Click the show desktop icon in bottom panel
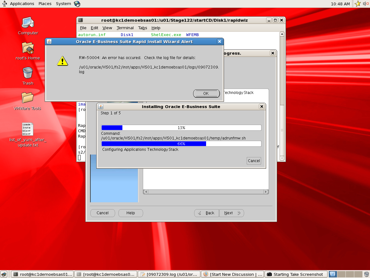 click(4, 274)
